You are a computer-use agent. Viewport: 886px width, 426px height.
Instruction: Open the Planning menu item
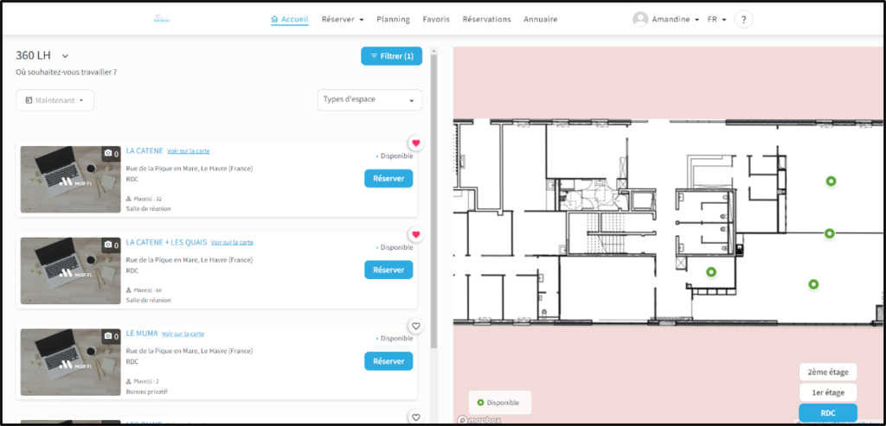click(x=393, y=19)
